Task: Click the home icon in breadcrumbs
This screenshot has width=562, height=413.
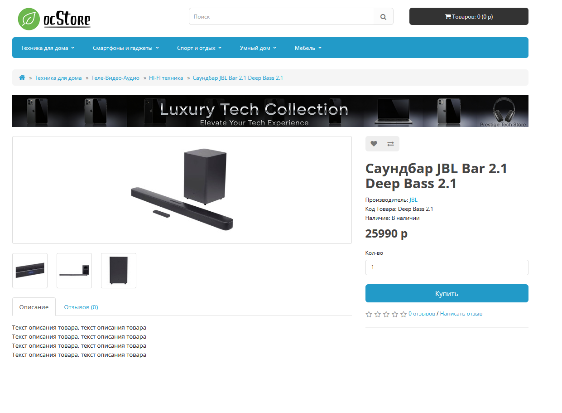Action: point(22,78)
